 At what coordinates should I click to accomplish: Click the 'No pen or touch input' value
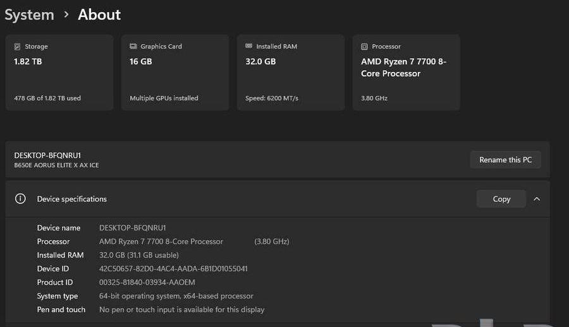pyautogui.click(x=182, y=309)
